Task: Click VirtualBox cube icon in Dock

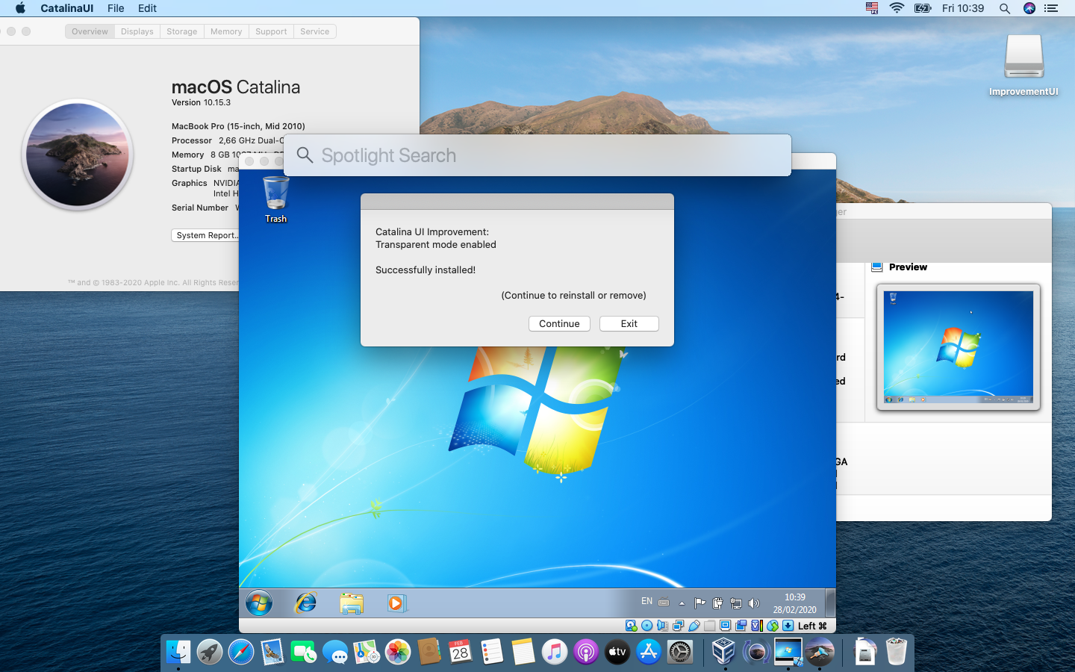Action: click(x=723, y=652)
